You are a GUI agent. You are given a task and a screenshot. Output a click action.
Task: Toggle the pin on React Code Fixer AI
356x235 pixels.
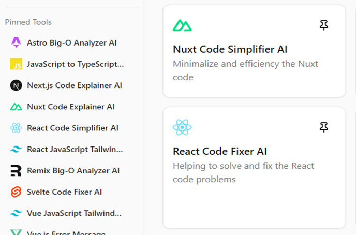click(324, 127)
